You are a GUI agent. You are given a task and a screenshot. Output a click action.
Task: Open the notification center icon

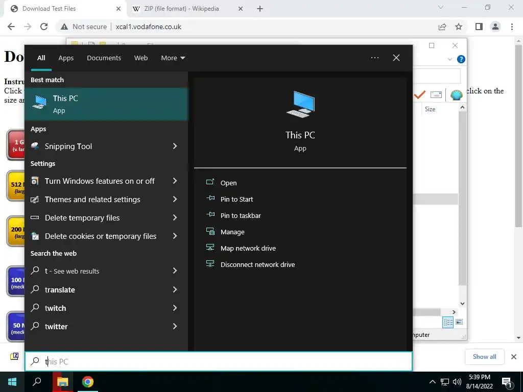507,382
